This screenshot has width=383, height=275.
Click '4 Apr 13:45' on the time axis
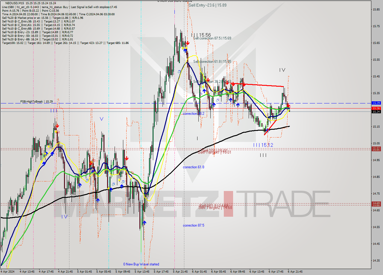(x=28, y=272)
